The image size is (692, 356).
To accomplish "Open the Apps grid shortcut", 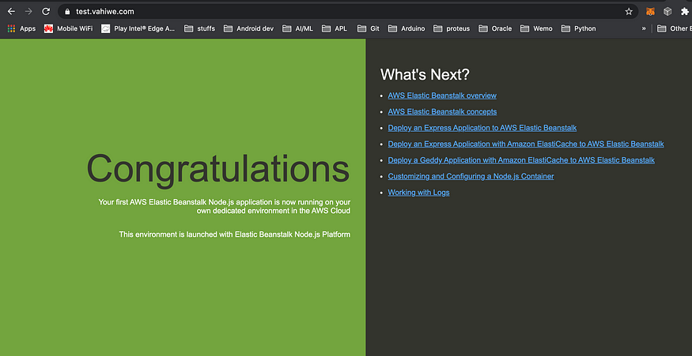I will pos(21,28).
